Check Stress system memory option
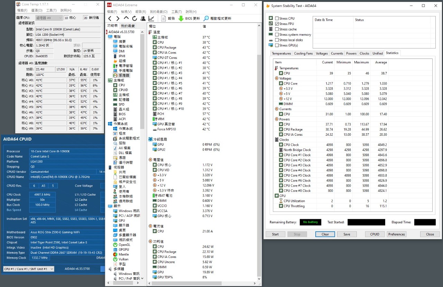Screen dimensions: 443x287 (x=277, y=35)
